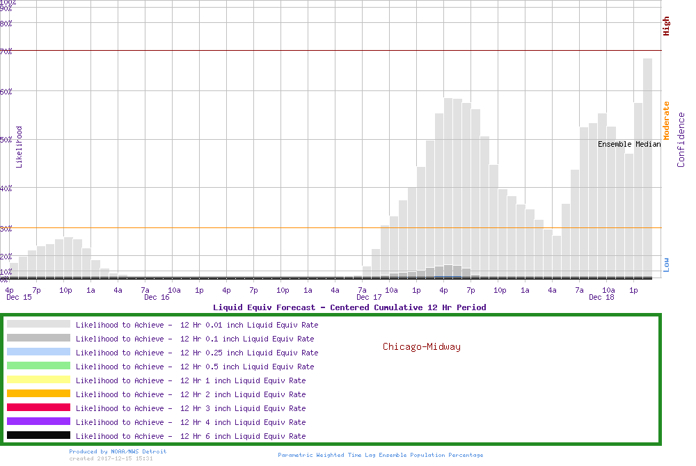Image resolution: width=696 pixels, height=466 pixels.
Task: Click the black 6 inch legend swatch
Action: tap(38, 435)
